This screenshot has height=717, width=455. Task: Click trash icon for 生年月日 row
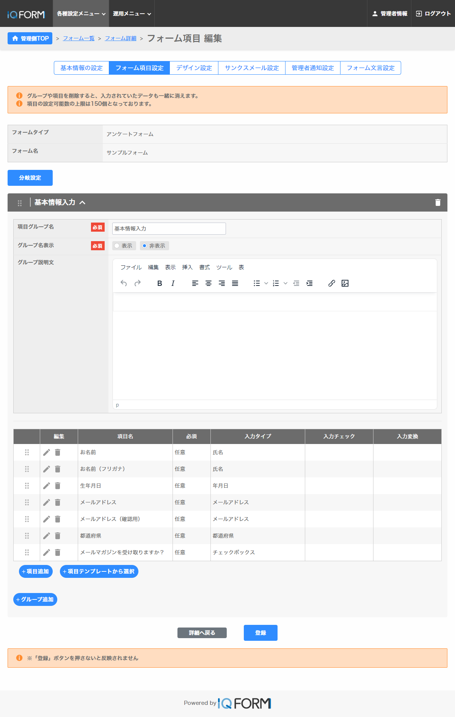[58, 486]
